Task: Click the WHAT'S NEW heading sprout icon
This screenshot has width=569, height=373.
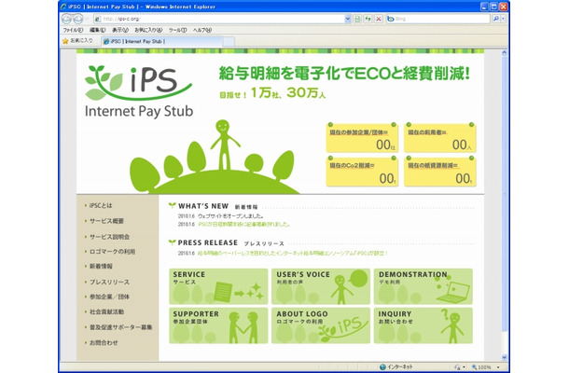Action: tap(173, 206)
